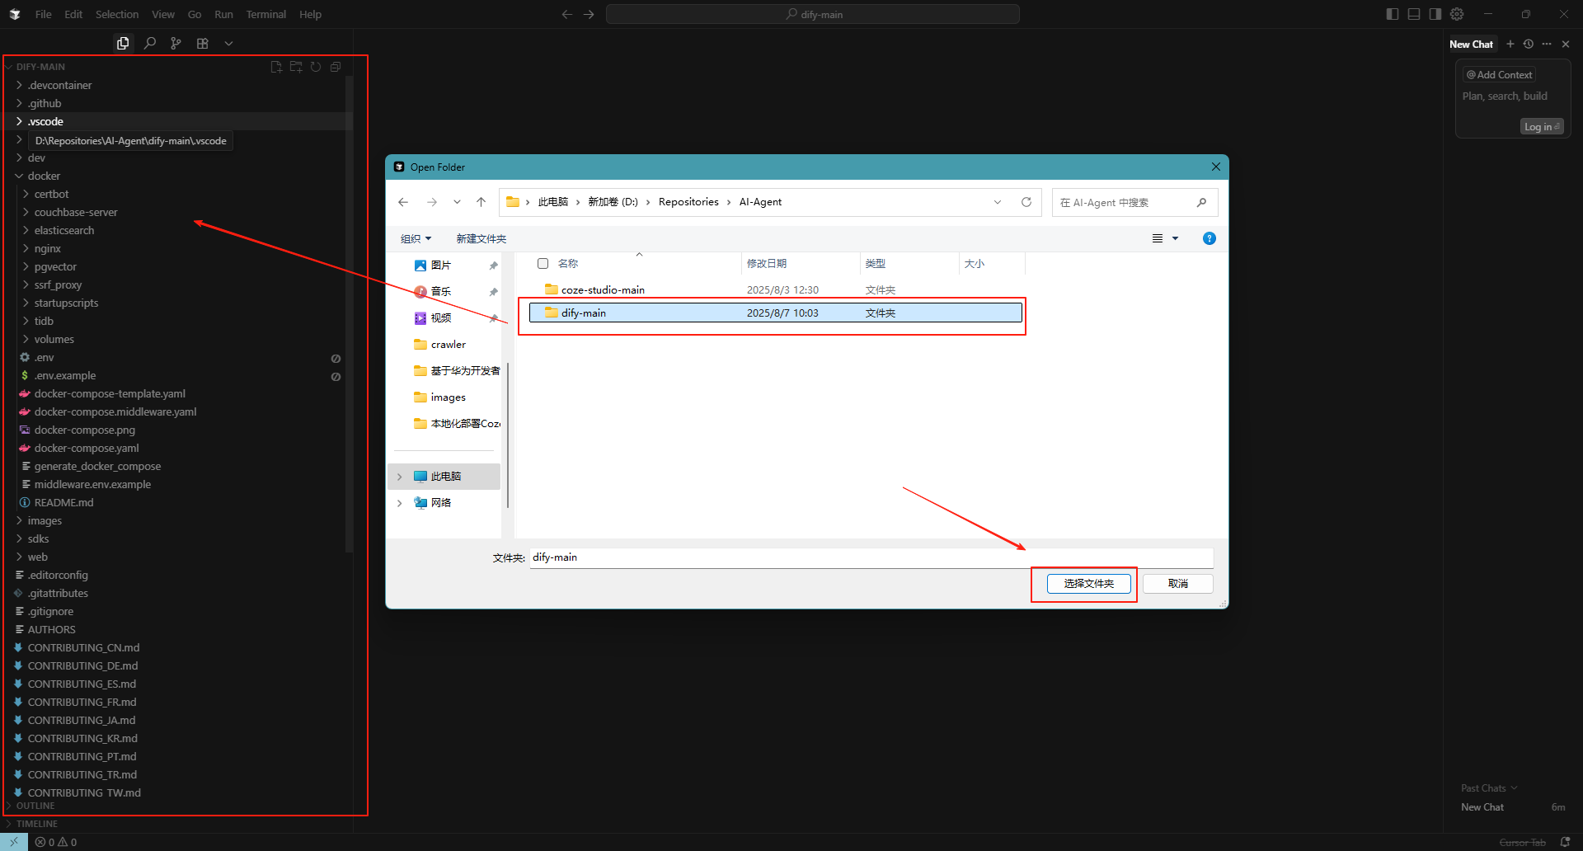Refresh the explorer file tree
Screen dimensions: 1583x851
pos(316,67)
